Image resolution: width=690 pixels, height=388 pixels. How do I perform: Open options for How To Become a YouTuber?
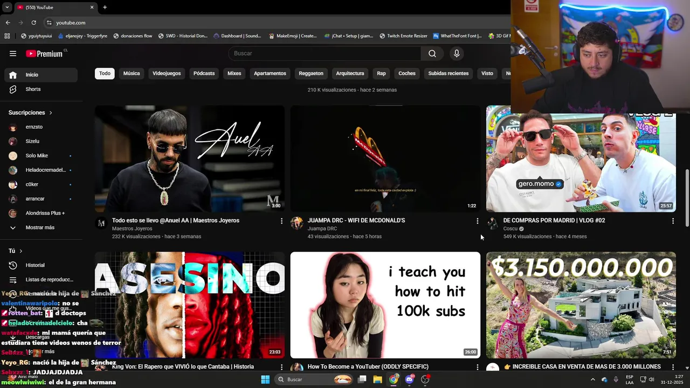tap(477, 367)
